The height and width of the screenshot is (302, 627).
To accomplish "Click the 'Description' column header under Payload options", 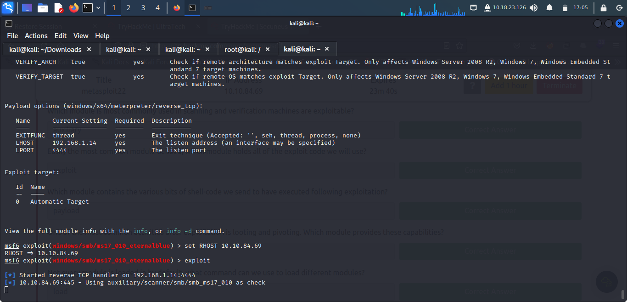I will click(x=172, y=121).
